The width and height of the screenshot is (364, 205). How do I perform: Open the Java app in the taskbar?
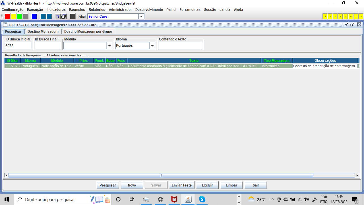188,199
